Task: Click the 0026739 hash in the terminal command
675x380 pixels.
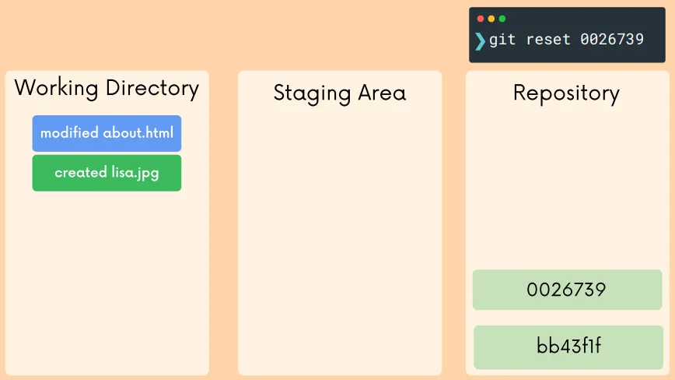Action: point(612,39)
